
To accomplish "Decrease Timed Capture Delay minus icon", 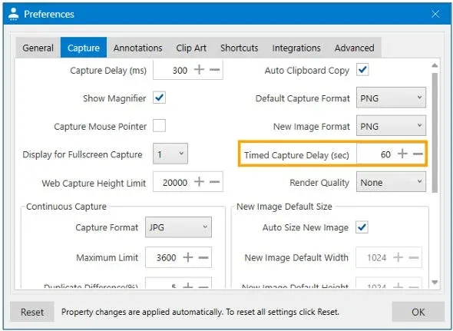I will (x=418, y=154).
